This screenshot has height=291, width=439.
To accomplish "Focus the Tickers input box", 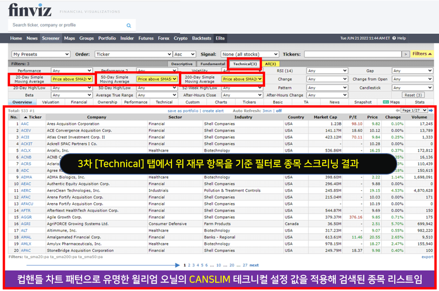I will (x=353, y=54).
